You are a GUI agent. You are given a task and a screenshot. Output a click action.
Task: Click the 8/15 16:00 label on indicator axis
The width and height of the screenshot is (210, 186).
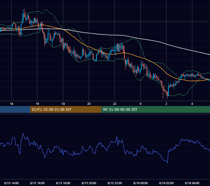click(x=37, y=183)
